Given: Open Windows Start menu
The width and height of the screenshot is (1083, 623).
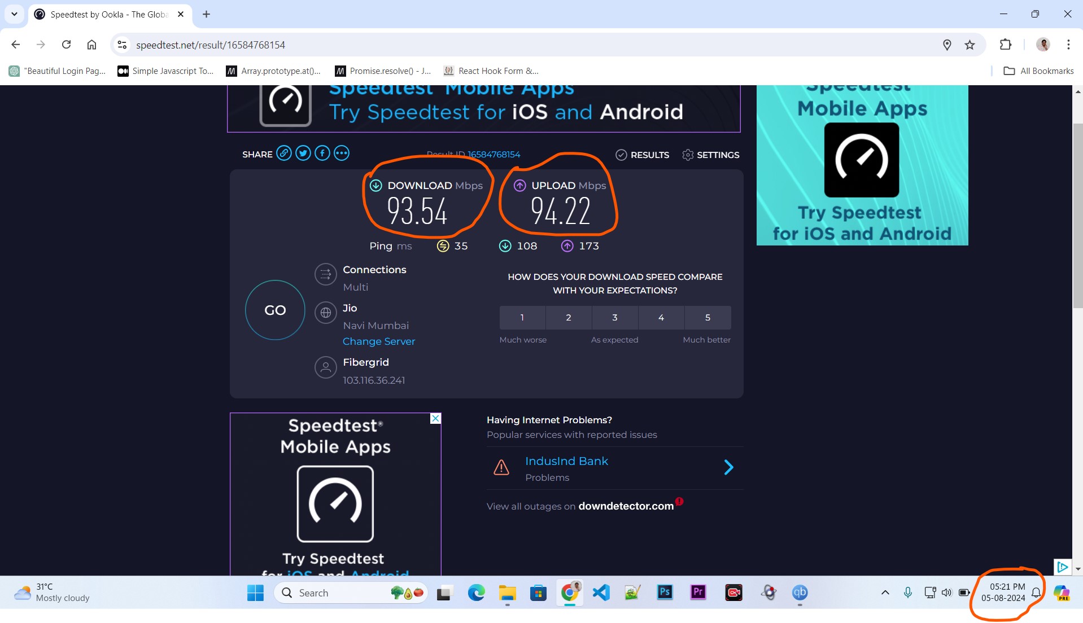Looking at the screenshot, I should pyautogui.click(x=255, y=593).
